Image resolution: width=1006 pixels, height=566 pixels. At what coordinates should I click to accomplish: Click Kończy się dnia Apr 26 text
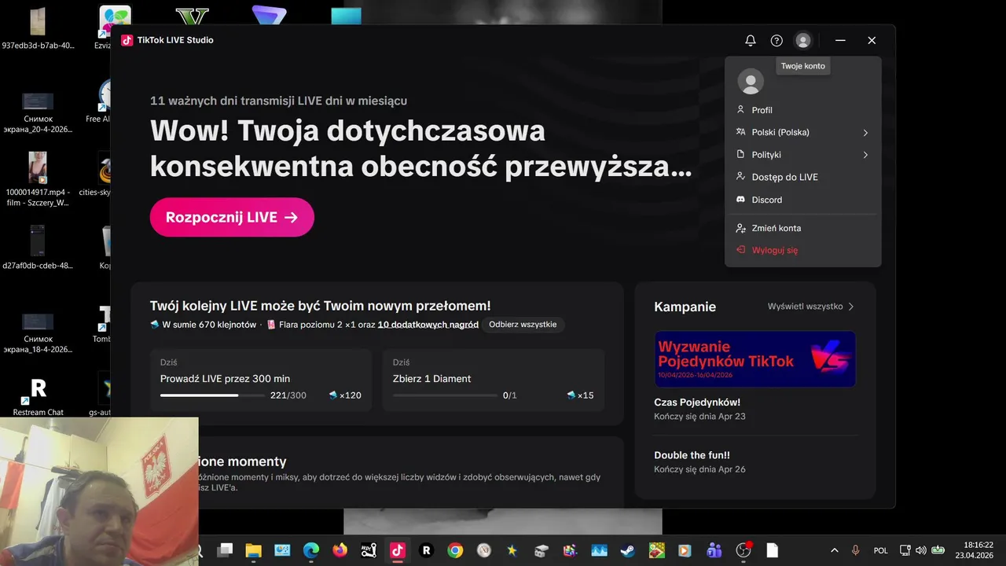pyautogui.click(x=699, y=469)
